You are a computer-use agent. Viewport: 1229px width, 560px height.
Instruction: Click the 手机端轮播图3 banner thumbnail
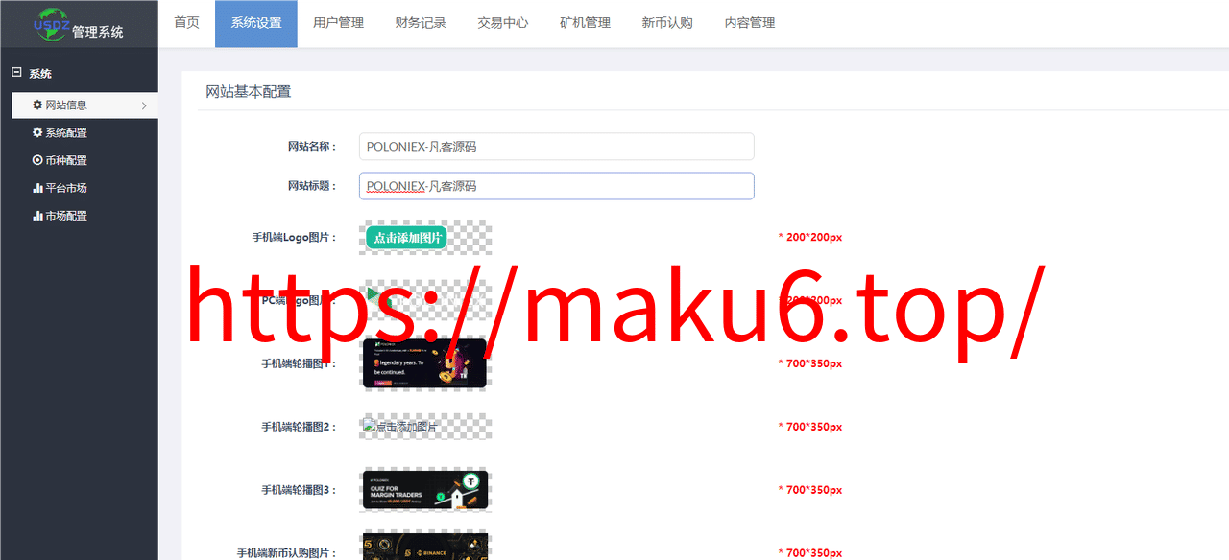pyautogui.click(x=425, y=490)
